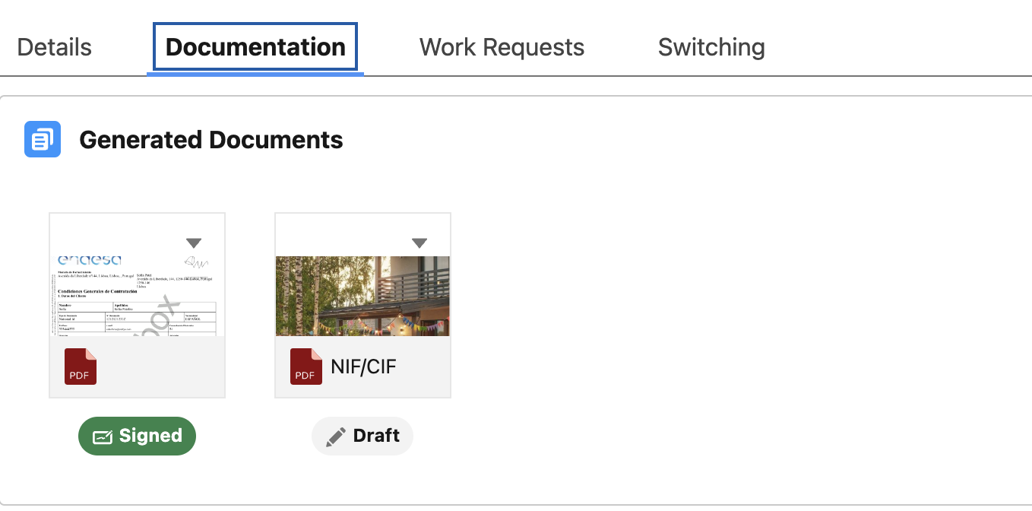Click the PDF icon of signed document
Image resolution: width=1032 pixels, height=511 pixels.
coord(81,367)
